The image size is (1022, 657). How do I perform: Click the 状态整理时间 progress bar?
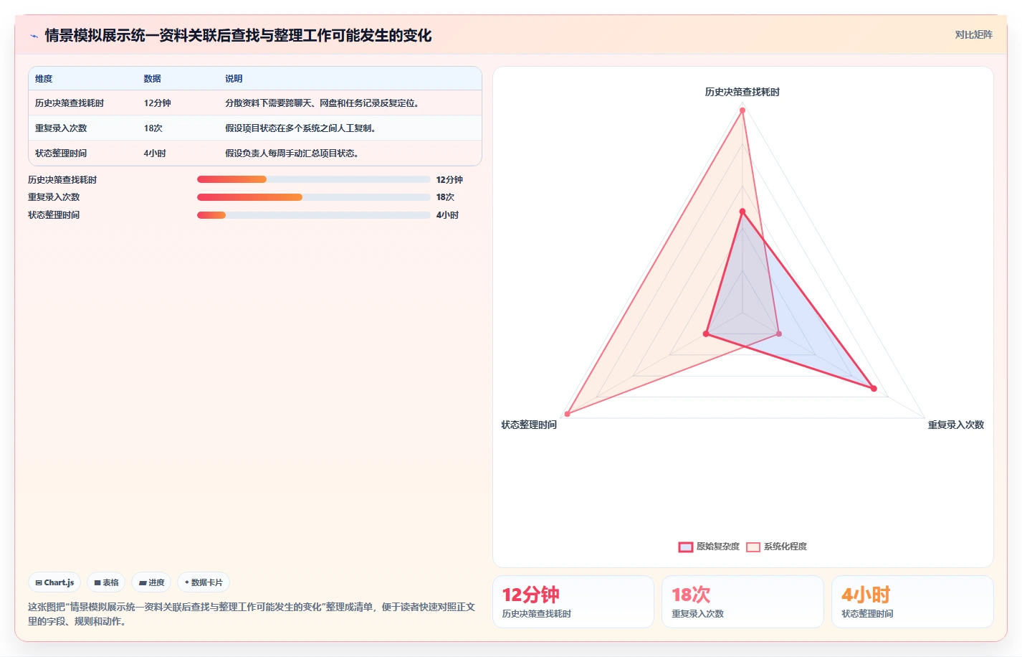pos(313,215)
